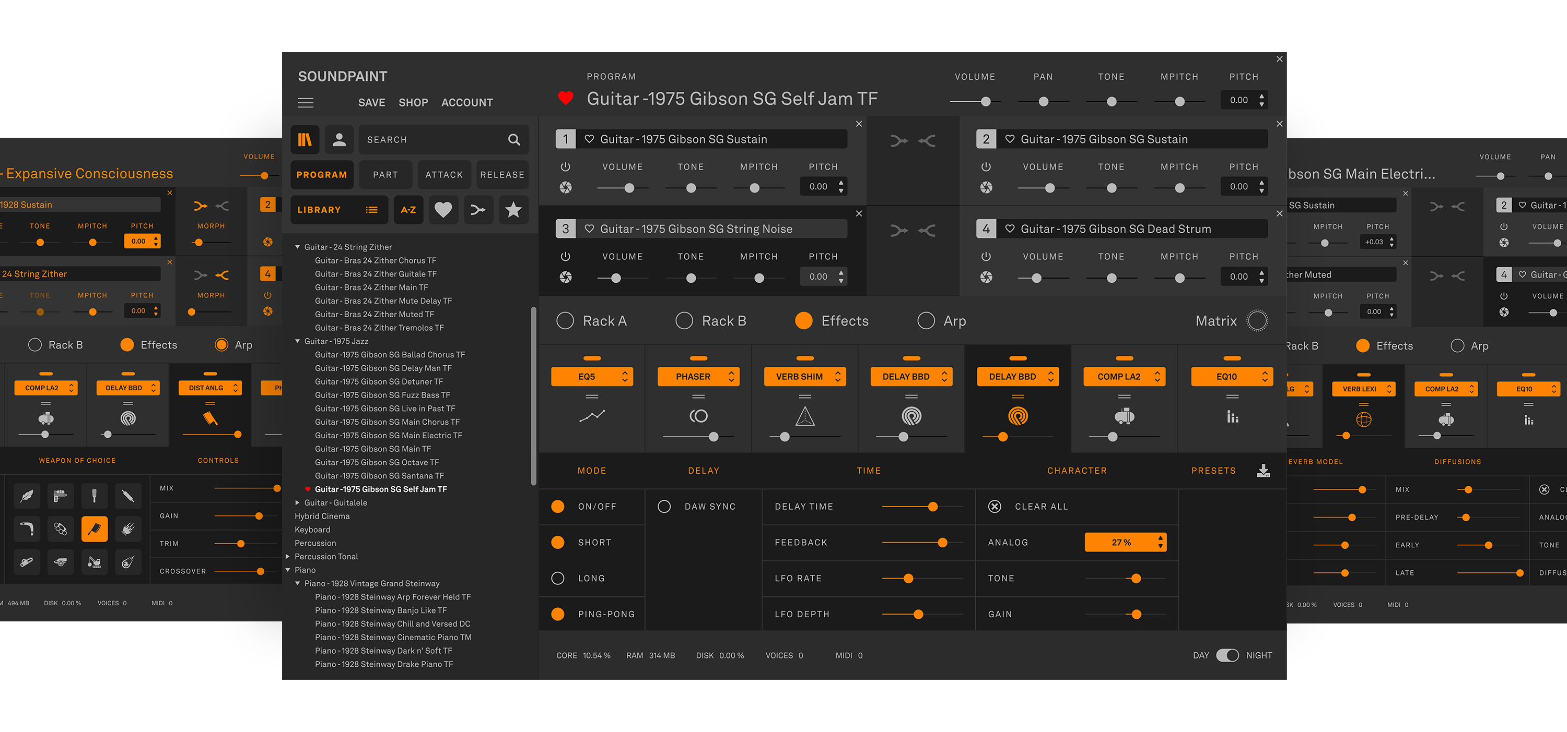The height and width of the screenshot is (732, 1567).
Task: Toggle PING-PONG mode
Action: pos(558,614)
